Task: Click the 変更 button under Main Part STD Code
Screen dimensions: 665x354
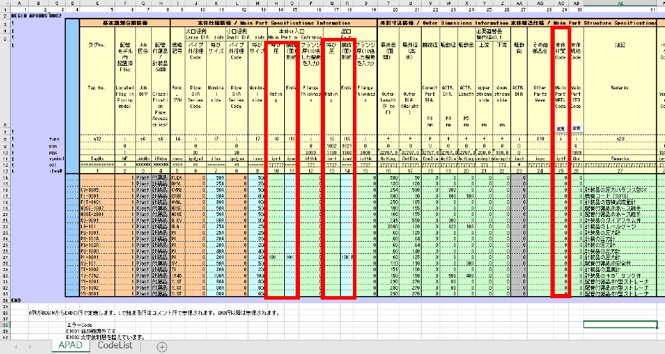Action: (x=576, y=129)
